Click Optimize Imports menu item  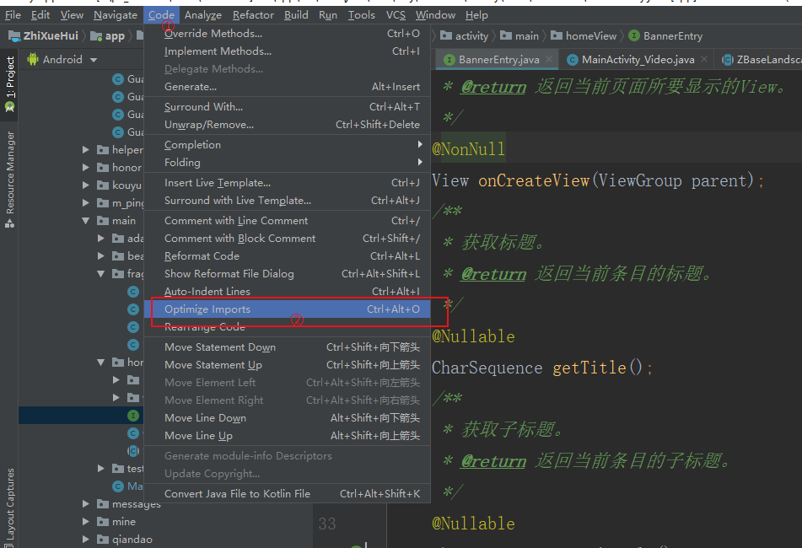coord(287,309)
